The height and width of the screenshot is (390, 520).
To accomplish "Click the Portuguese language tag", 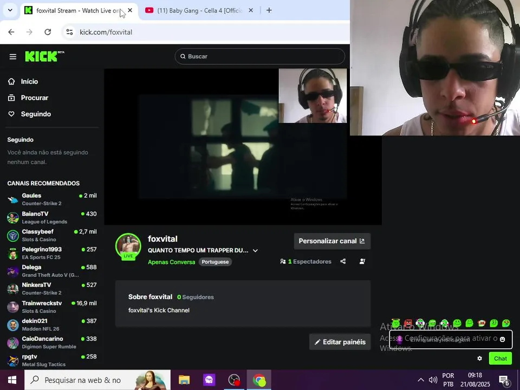I will pyautogui.click(x=215, y=262).
